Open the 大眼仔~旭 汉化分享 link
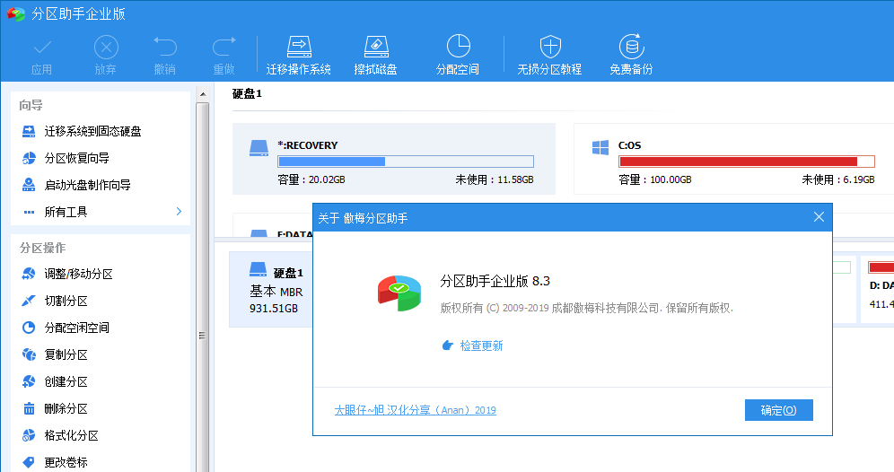This screenshot has width=894, height=472. click(x=415, y=410)
